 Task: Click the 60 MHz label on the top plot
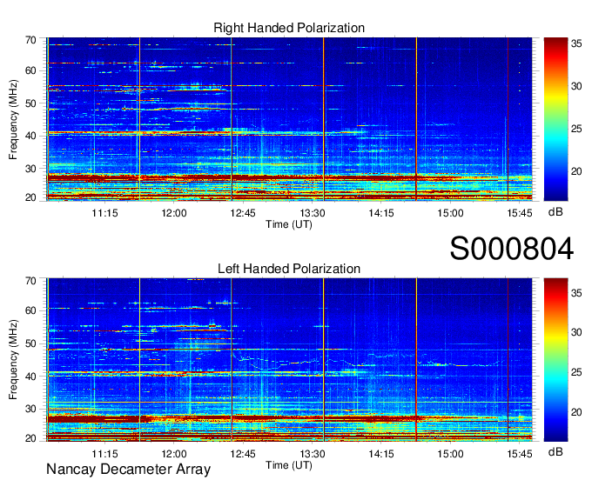click(30, 71)
